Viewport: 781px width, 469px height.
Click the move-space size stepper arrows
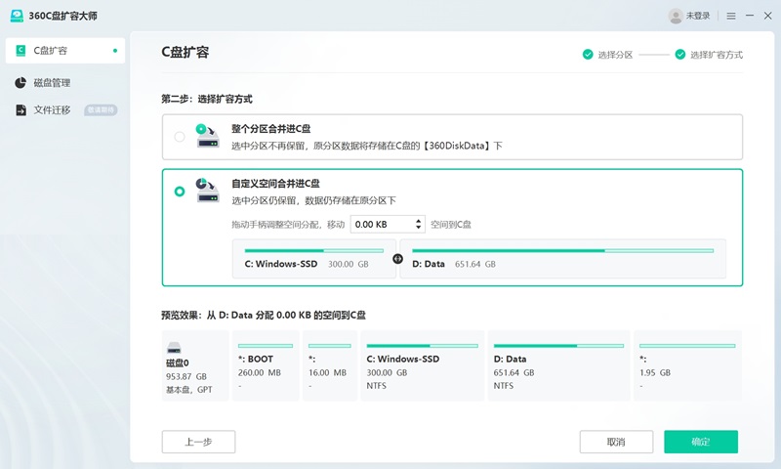coord(419,224)
